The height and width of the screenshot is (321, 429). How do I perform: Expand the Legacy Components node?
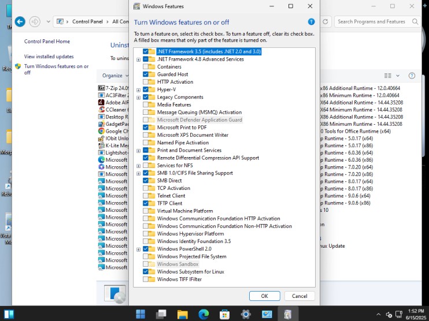(138, 98)
